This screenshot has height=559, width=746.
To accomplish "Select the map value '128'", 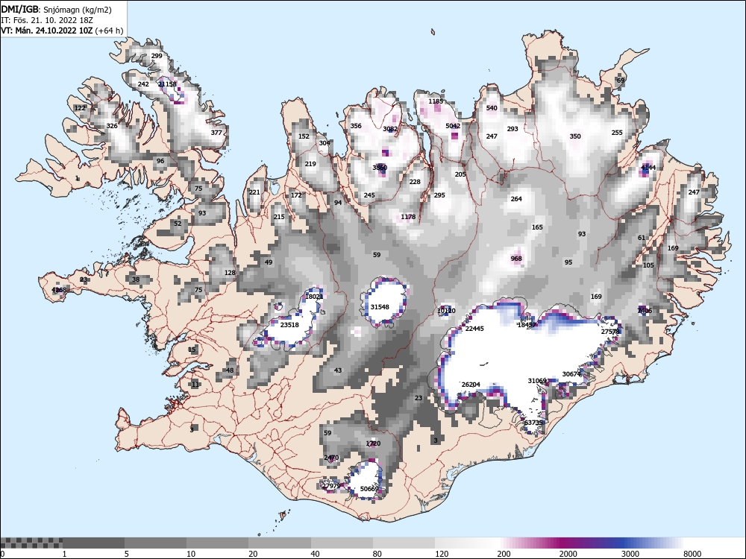I will (x=231, y=273).
